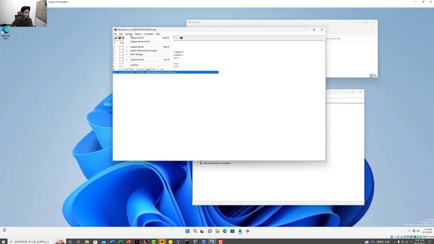This screenshot has height=244, width=434.
Task: Open the Chat icon on taskbar
Action: coord(210,231)
